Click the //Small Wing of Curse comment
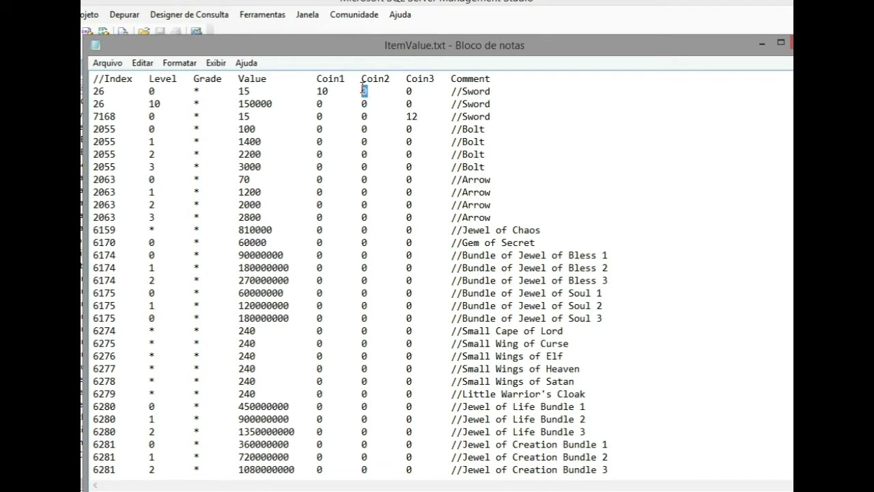874x492 pixels. pos(509,344)
